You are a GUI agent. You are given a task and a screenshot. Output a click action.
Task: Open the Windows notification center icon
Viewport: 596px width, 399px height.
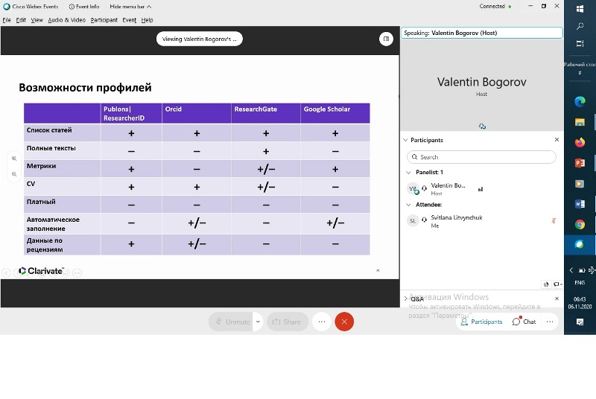click(x=580, y=322)
